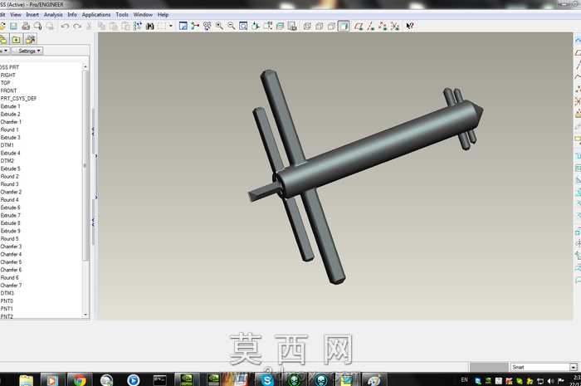
Task: Open the View menu
Action: tap(15, 14)
